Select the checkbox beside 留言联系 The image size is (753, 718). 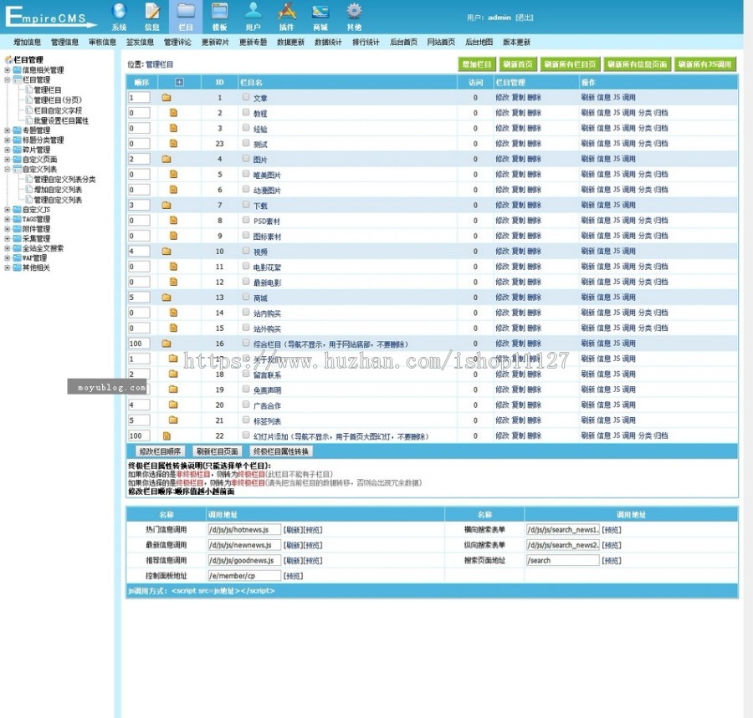tap(246, 374)
